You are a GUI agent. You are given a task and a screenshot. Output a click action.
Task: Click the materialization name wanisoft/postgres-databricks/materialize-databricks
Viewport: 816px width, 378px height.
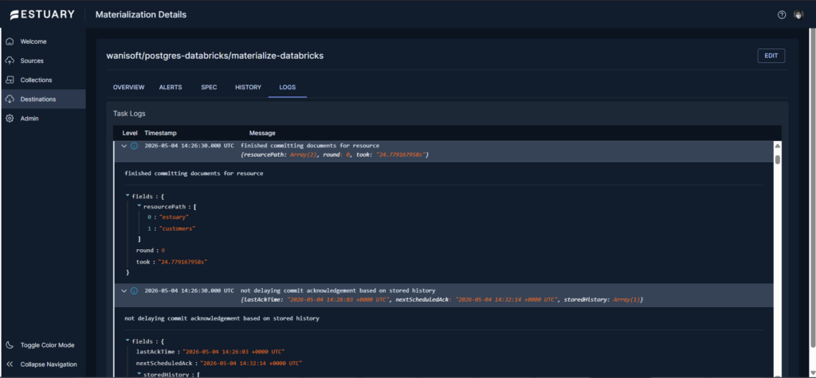click(x=215, y=56)
